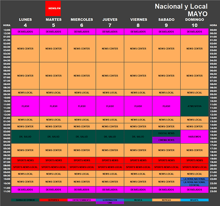
Task: Select the red DEPORTES legend swatch
Action: pyautogui.click(x=53, y=200)
